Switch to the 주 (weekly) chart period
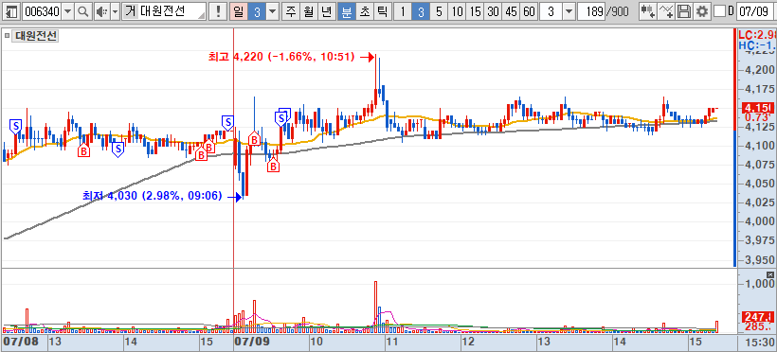This screenshot has height=352, width=777. coord(290,11)
